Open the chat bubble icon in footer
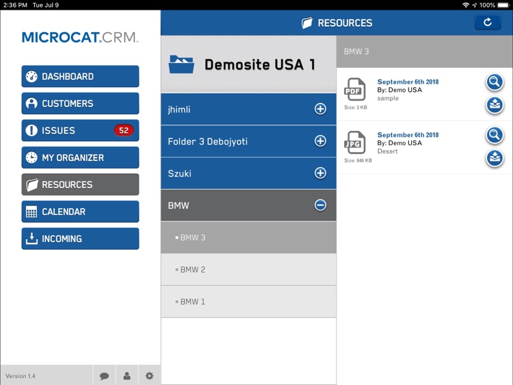Viewport: 513px width, 385px height. (105, 376)
